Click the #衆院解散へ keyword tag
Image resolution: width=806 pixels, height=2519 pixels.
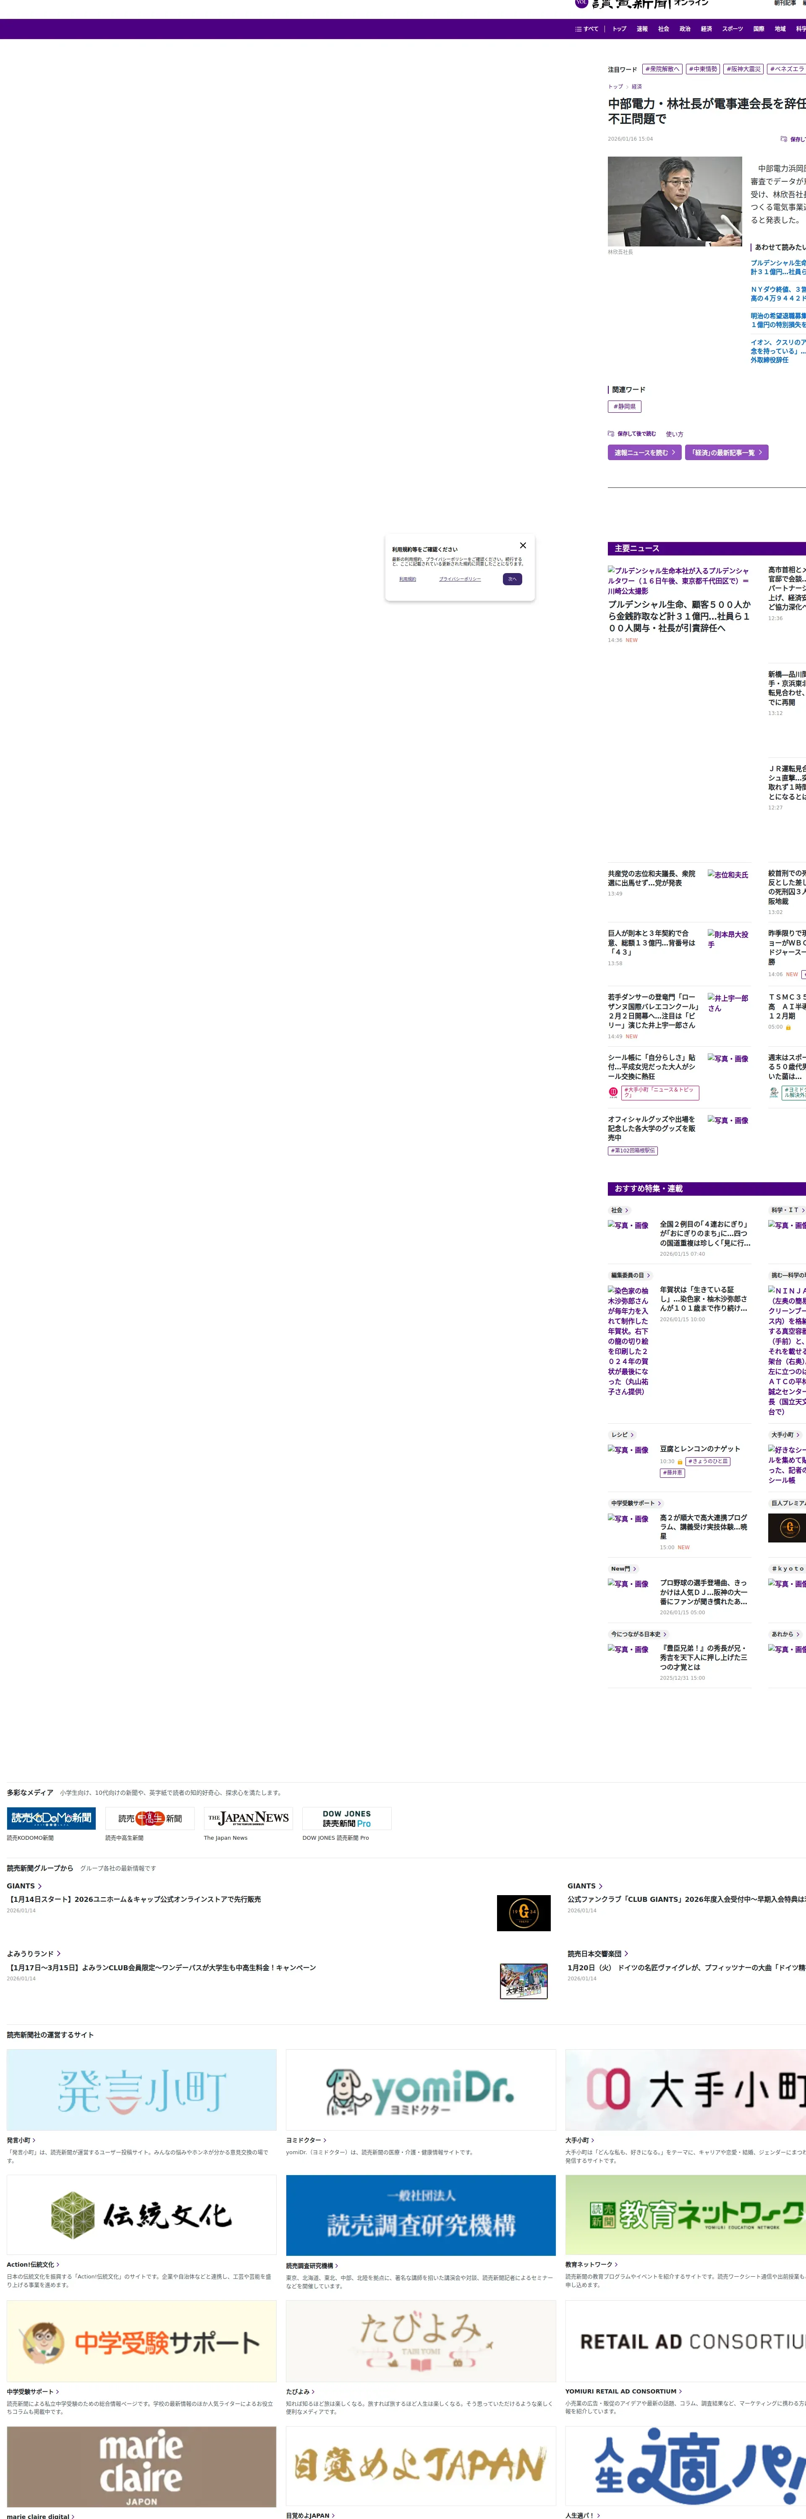click(x=662, y=69)
